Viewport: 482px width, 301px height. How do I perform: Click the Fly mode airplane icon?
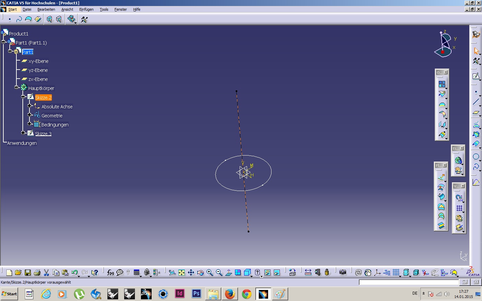pos(172,273)
